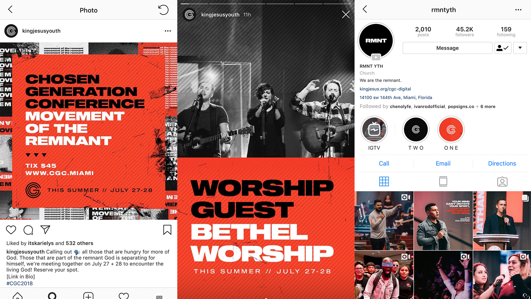Tap the story progress bar at top

266,4
